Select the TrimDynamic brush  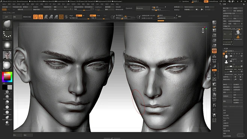pyautogui.click(x=7, y=113)
